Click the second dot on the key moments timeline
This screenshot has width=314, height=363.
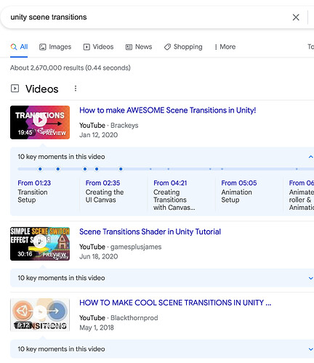(58, 169)
